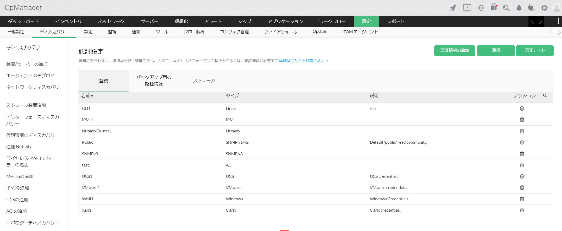The width and height of the screenshot is (562, 231).
Task: Open the OpUtils submenu tab
Action: click(x=319, y=31)
